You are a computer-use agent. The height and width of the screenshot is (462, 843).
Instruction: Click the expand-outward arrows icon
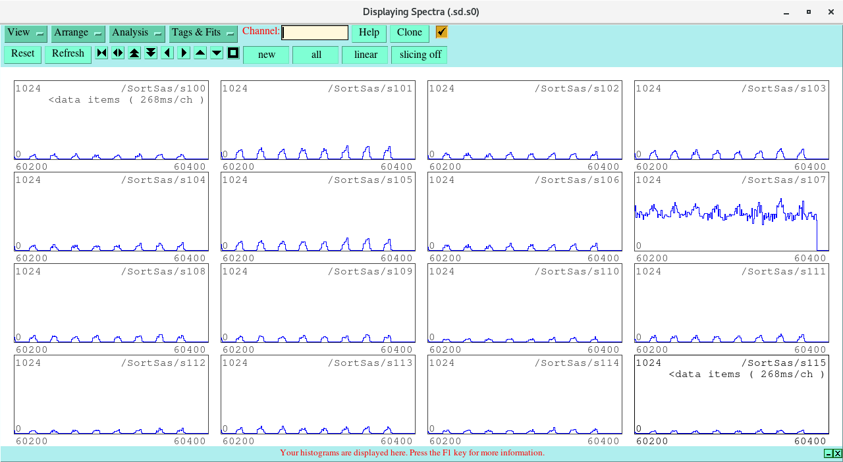coord(118,53)
